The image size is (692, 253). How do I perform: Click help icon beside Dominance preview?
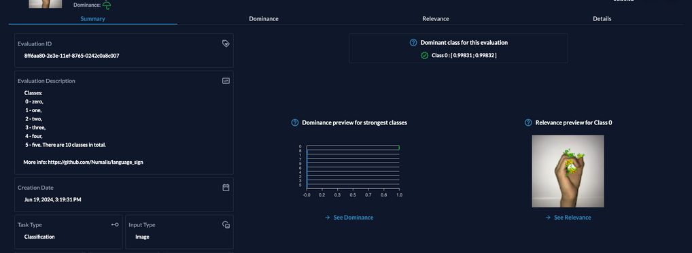coord(295,122)
